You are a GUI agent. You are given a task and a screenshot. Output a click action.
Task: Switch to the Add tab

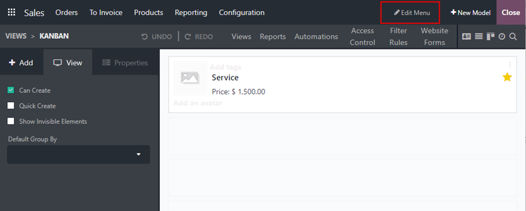click(22, 63)
